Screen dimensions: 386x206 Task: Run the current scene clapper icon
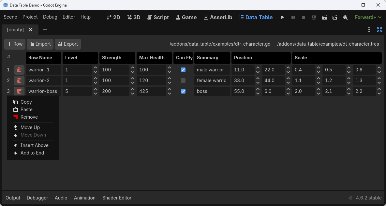pyautogui.click(x=324, y=17)
